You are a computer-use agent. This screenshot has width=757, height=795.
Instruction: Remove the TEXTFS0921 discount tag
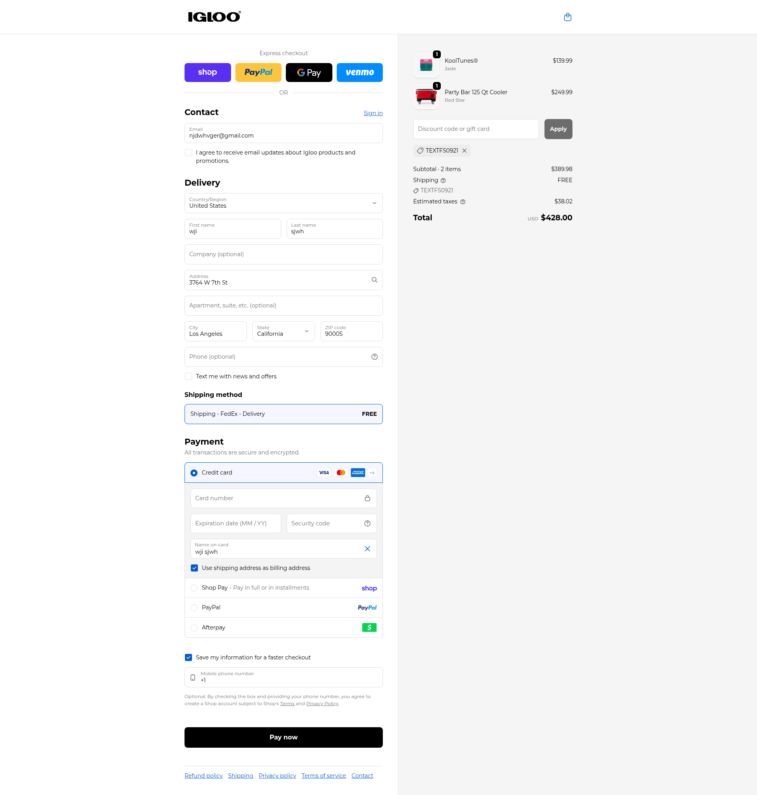point(464,151)
